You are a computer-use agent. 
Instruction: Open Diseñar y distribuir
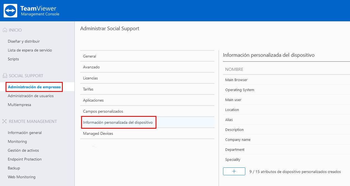[24, 41]
